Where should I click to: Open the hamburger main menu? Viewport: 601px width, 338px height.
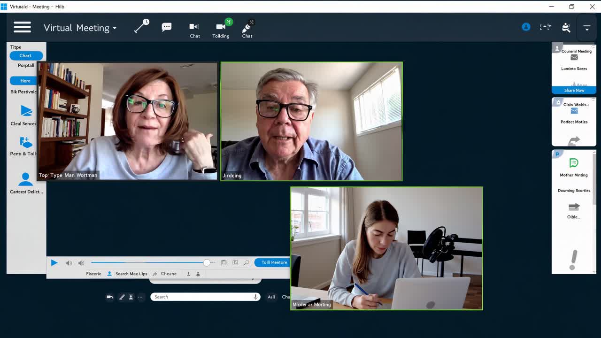click(x=22, y=27)
